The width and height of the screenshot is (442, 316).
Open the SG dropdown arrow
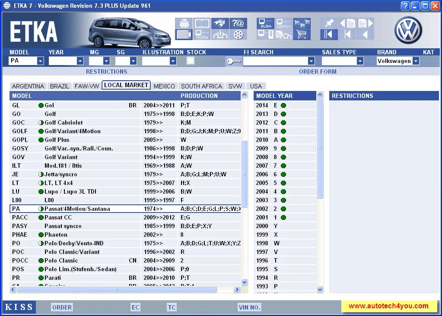coord(133,61)
